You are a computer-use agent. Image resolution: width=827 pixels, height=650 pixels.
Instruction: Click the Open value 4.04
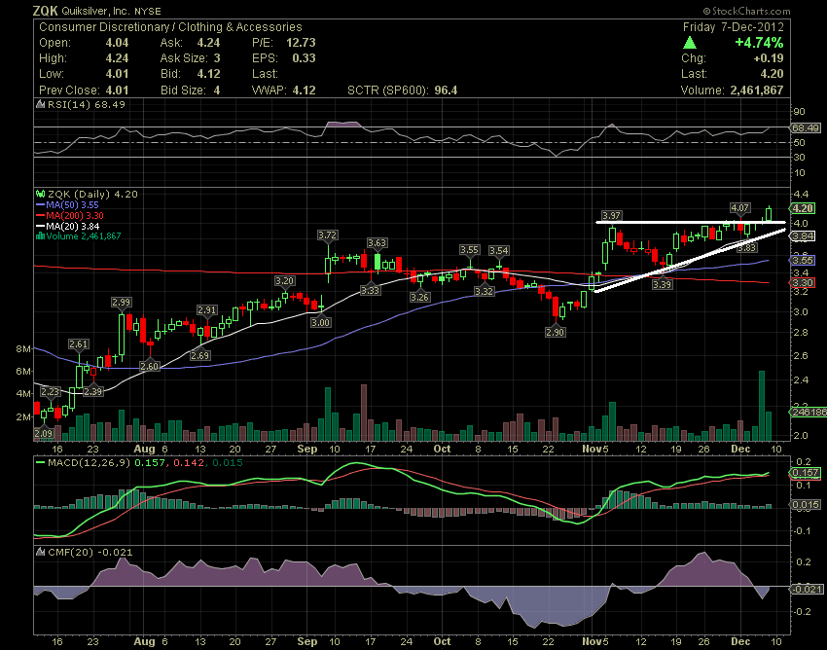[x=117, y=43]
